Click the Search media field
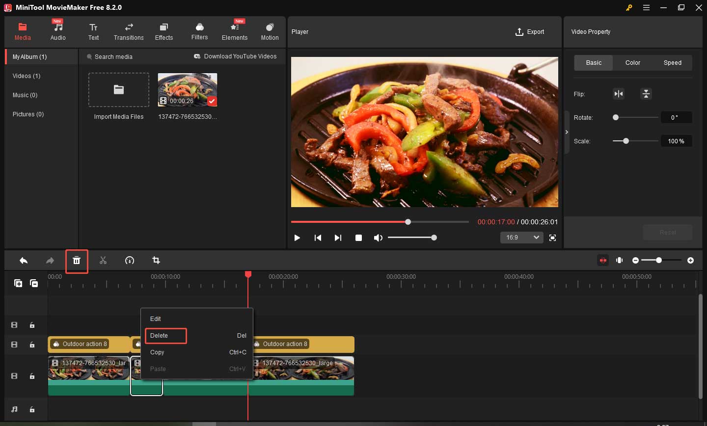The height and width of the screenshot is (426, 707). 113,57
